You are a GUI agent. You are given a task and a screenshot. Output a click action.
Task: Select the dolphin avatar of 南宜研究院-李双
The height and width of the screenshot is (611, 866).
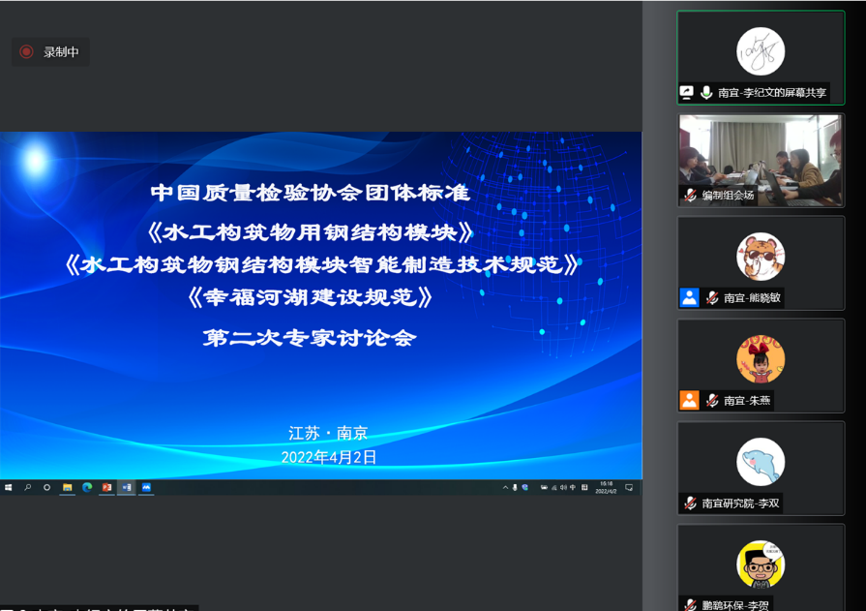(761, 462)
